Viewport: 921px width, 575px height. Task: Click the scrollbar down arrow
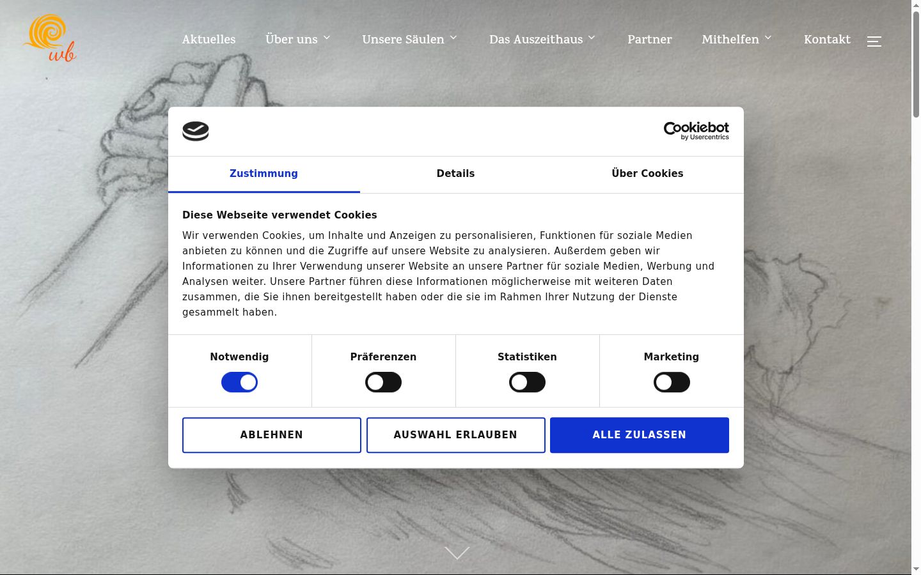(916, 569)
